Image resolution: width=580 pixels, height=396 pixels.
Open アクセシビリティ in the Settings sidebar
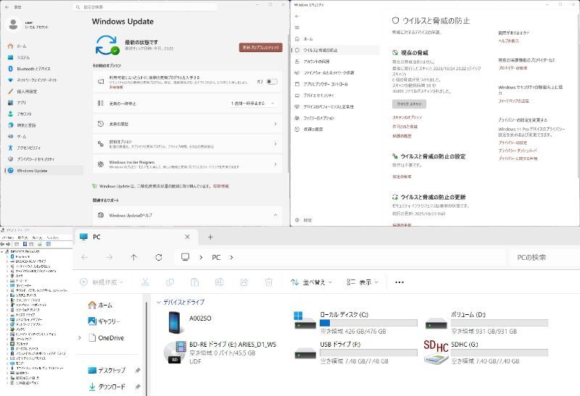(43, 148)
